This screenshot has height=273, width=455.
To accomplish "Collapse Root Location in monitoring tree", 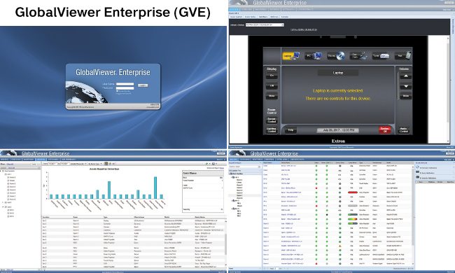I will click(230, 174).
